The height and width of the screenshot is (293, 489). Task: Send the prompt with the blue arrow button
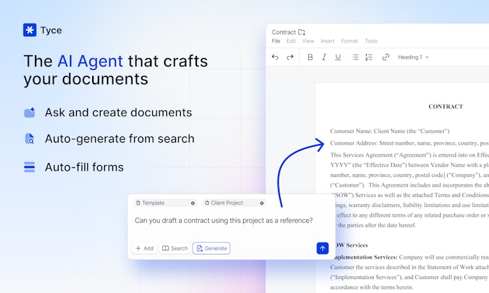(x=323, y=248)
